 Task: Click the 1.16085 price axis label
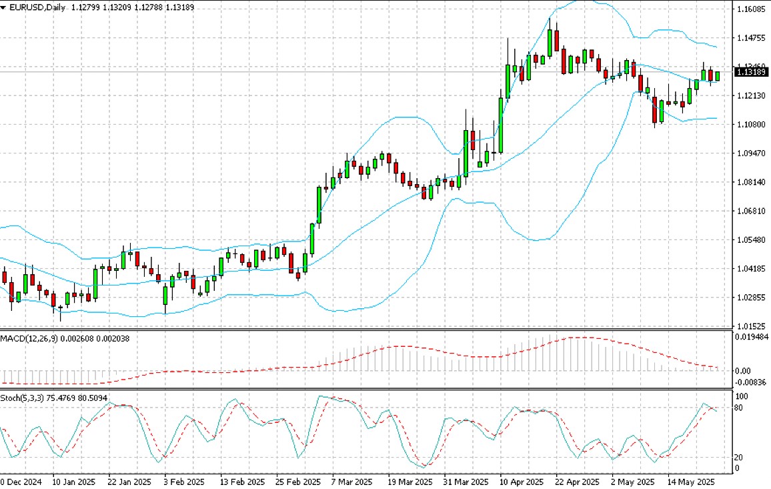pos(751,9)
